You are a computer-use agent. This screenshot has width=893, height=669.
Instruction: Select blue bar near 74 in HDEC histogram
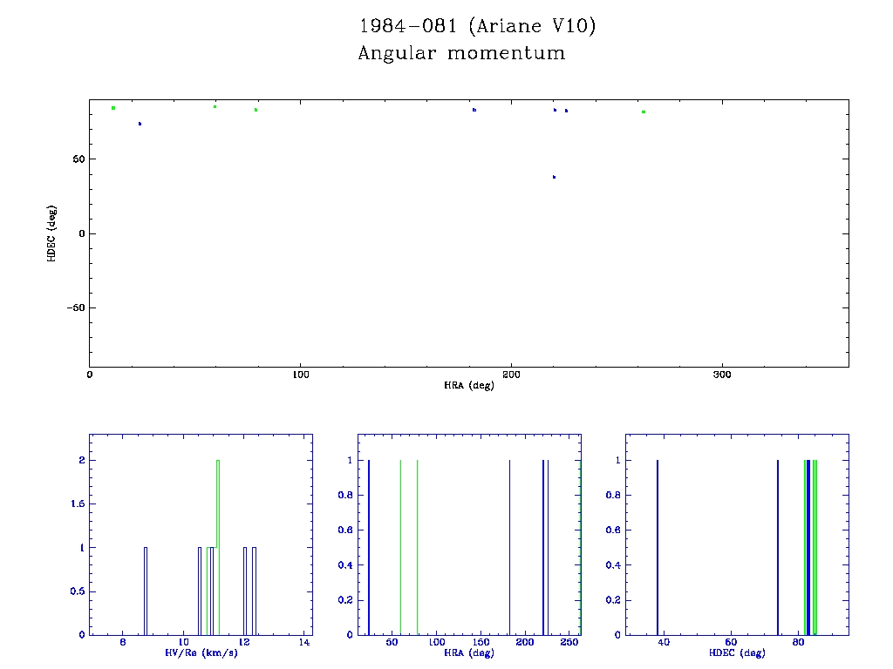tap(778, 547)
